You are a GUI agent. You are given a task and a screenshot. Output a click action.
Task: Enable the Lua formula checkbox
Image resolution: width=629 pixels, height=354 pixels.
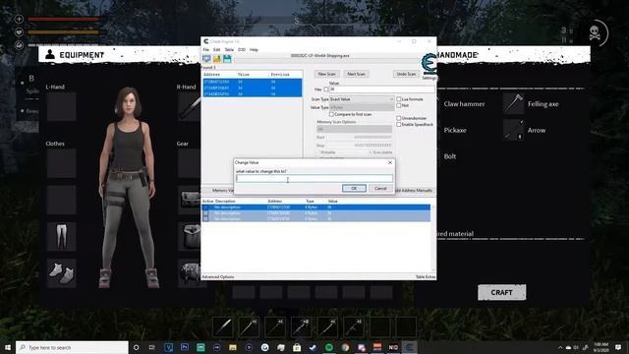point(399,98)
